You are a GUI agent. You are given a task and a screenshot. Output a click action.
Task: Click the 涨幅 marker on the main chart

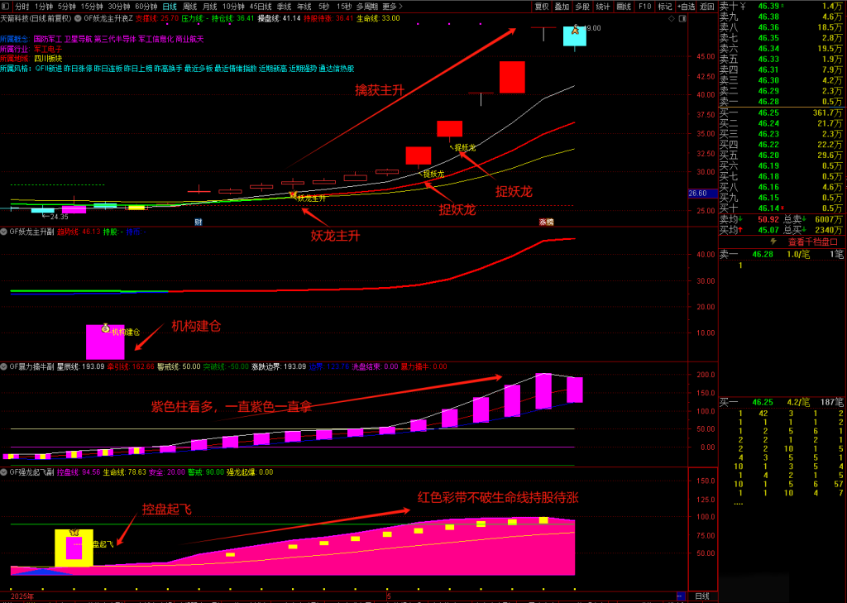point(546,222)
